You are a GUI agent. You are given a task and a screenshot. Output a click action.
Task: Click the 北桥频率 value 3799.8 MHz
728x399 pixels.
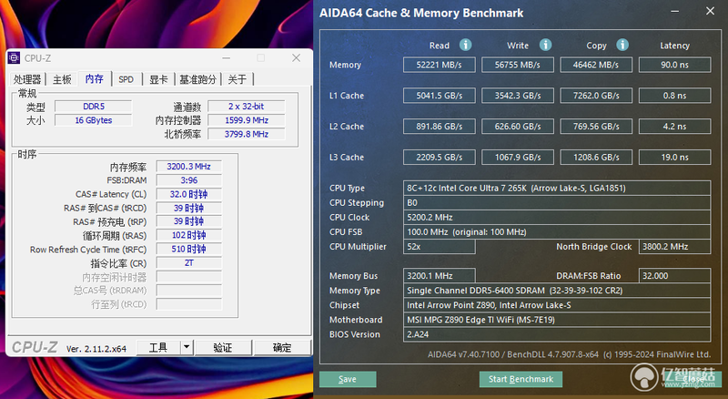pos(246,134)
